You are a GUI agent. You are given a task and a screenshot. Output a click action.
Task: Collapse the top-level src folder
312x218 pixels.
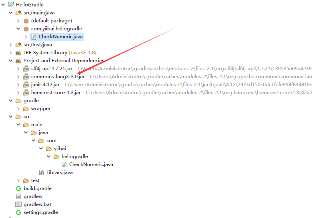[x=11, y=117]
